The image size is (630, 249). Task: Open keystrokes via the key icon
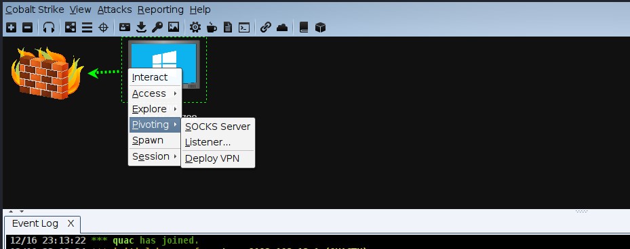pos(157,27)
